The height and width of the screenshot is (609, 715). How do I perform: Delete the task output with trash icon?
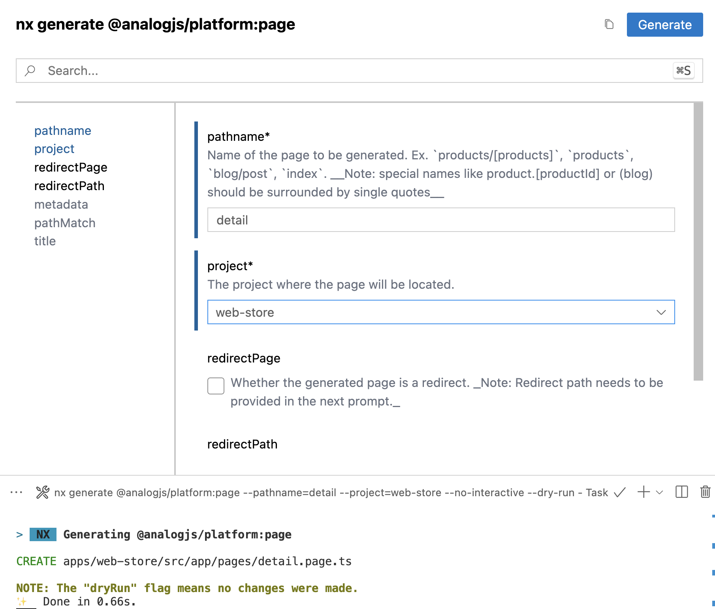(705, 492)
